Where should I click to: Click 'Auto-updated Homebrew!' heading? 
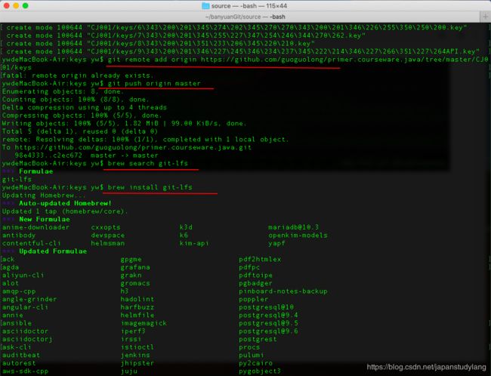pos(66,203)
